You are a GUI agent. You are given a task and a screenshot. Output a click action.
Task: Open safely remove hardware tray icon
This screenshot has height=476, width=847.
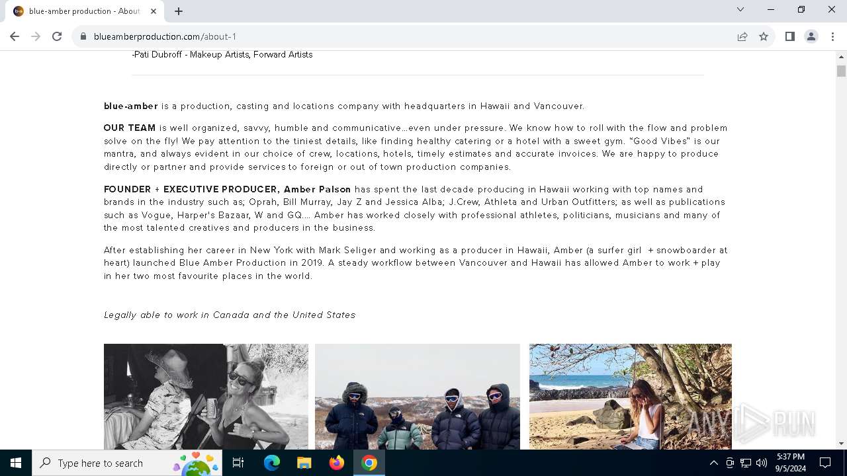tap(730, 463)
